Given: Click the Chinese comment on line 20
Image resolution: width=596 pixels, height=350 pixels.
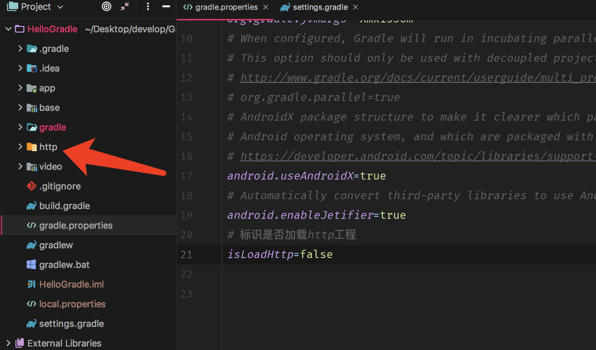Looking at the screenshot, I should tap(291, 235).
